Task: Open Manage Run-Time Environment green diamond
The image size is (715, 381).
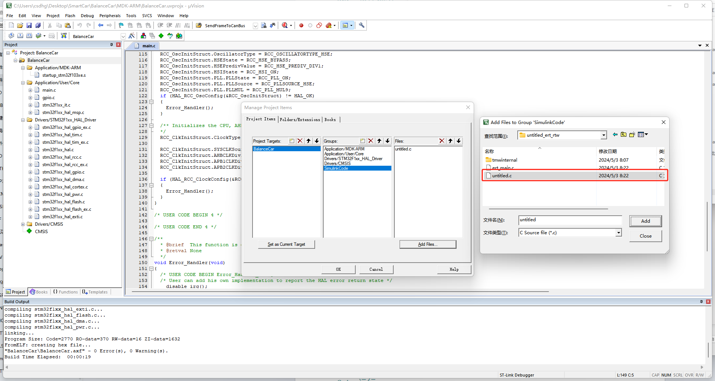Action: coord(161,36)
